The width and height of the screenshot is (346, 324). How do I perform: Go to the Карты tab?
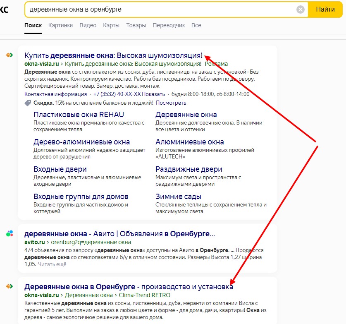click(x=111, y=25)
